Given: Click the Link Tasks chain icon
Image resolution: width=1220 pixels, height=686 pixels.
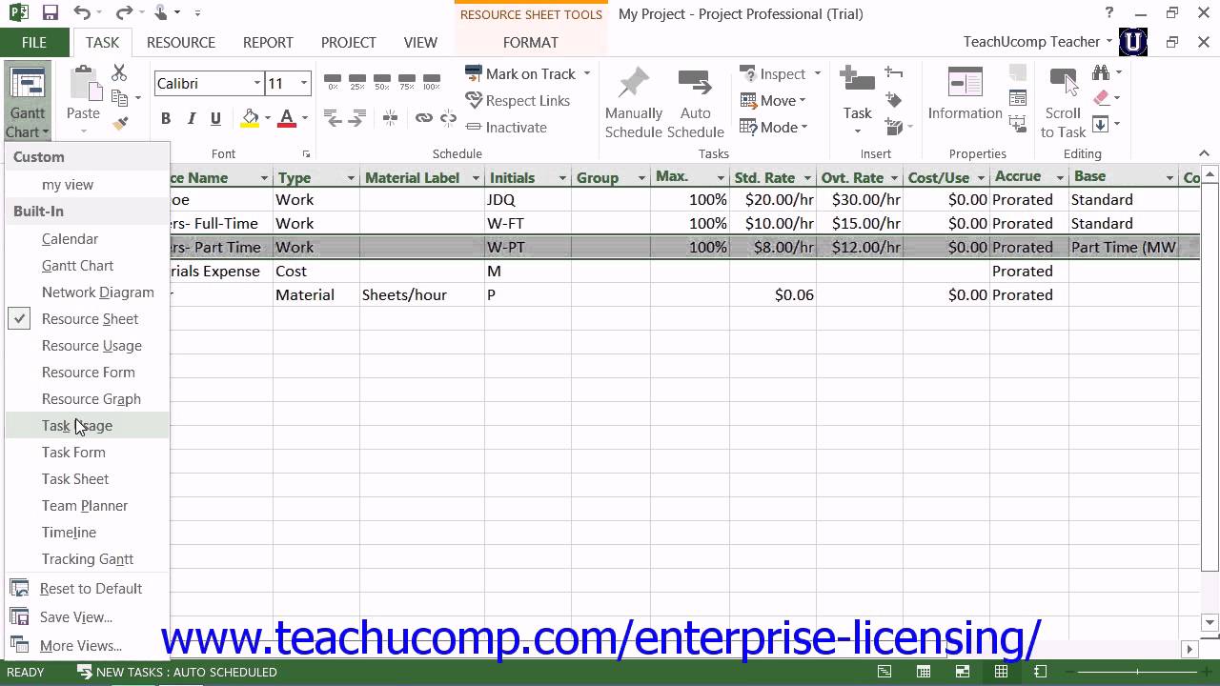Looking at the screenshot, I should (x=423, y=118).
